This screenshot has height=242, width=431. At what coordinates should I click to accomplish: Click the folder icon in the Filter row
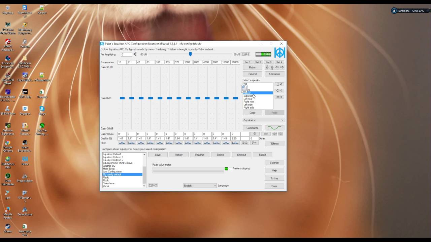pyautogui.click(x=254, y=143)
